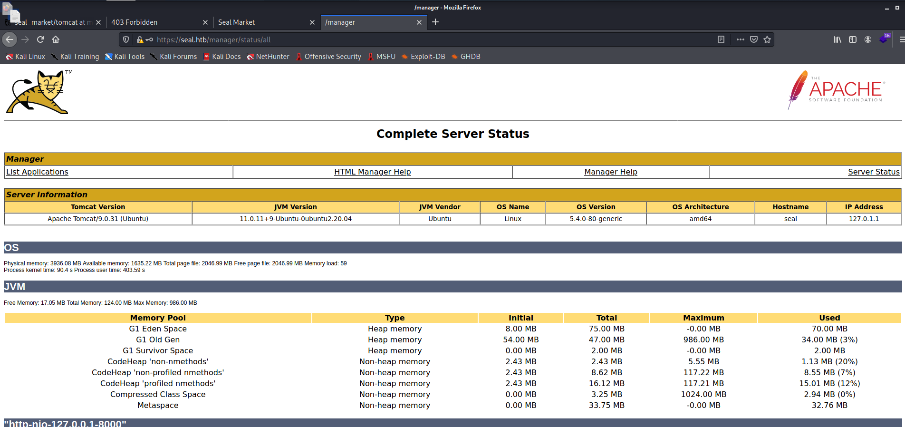Open the Firefox account icon
This screenshot has height=427, width=905.
868,39
